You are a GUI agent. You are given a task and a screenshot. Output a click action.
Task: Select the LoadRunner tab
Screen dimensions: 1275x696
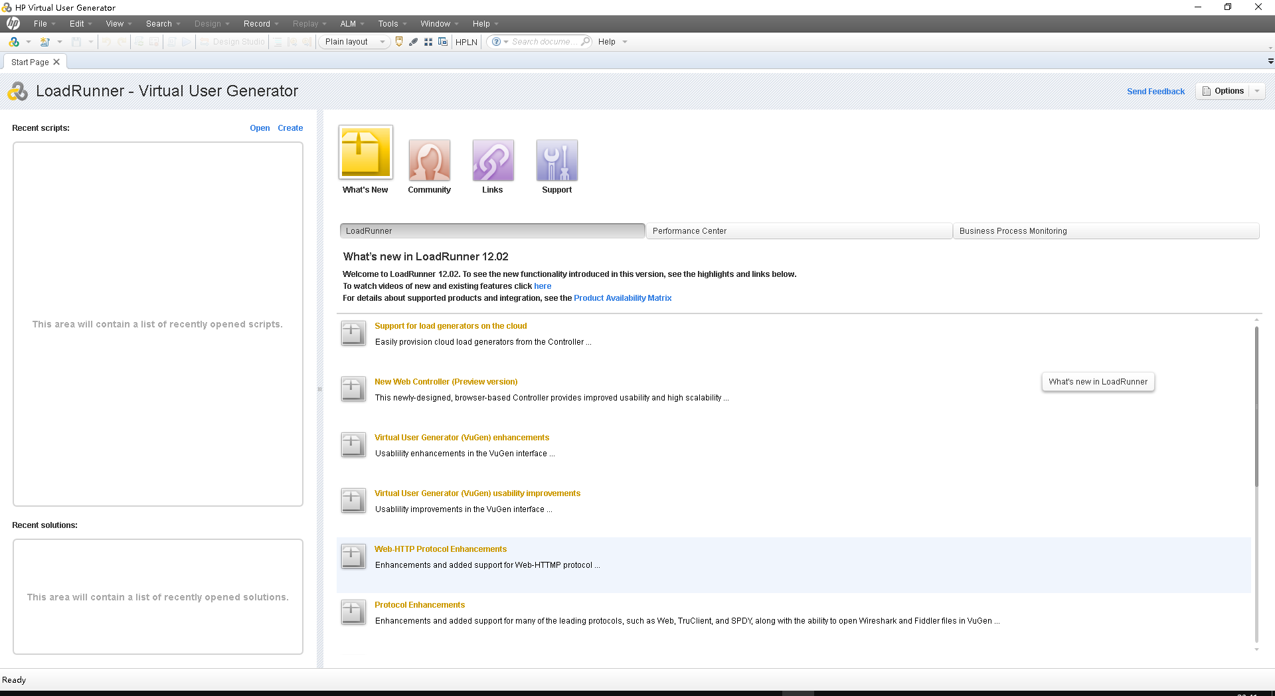492,231
